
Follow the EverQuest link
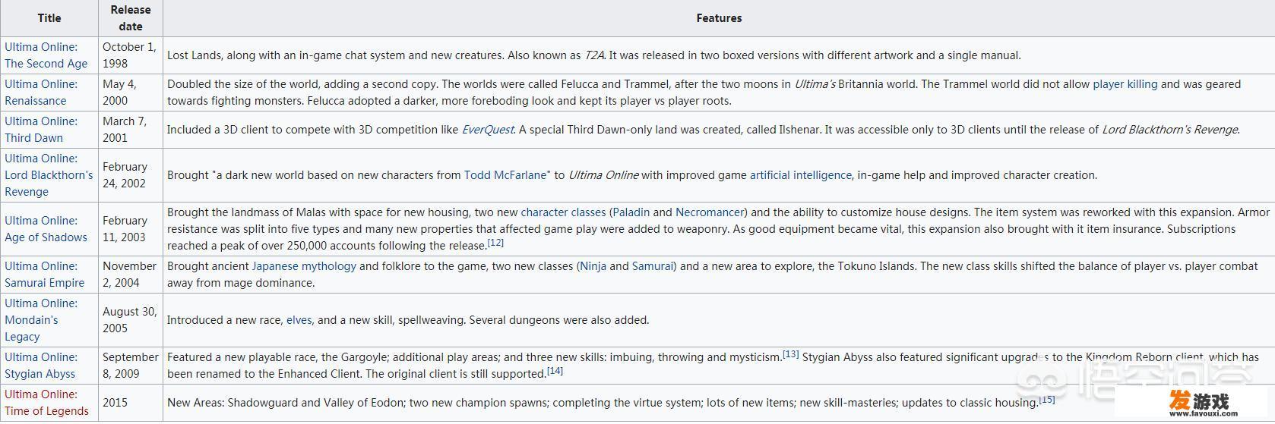coord(488,130)
